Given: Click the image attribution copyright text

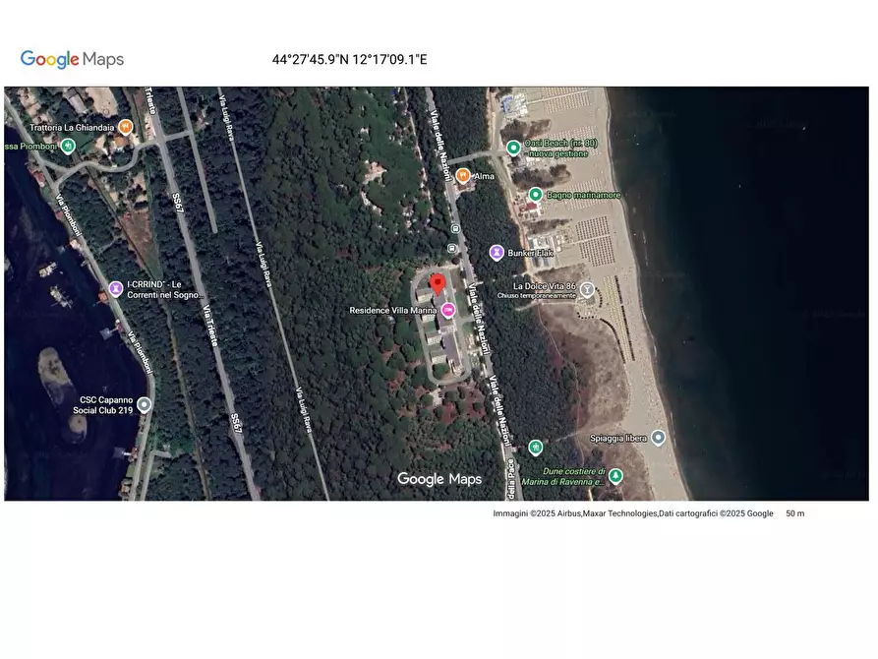Looking at the screenshot, I should (x=632, y=513).
